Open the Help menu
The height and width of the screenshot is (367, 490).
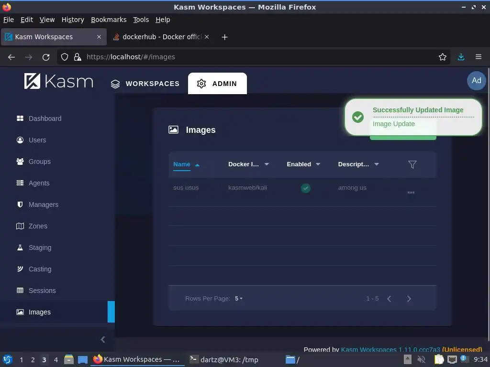(163, 20)
